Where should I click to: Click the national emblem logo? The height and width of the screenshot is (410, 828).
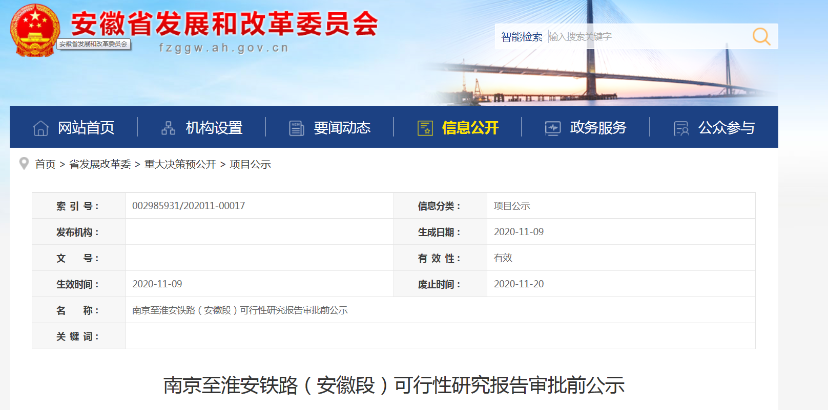coord(34,30)
